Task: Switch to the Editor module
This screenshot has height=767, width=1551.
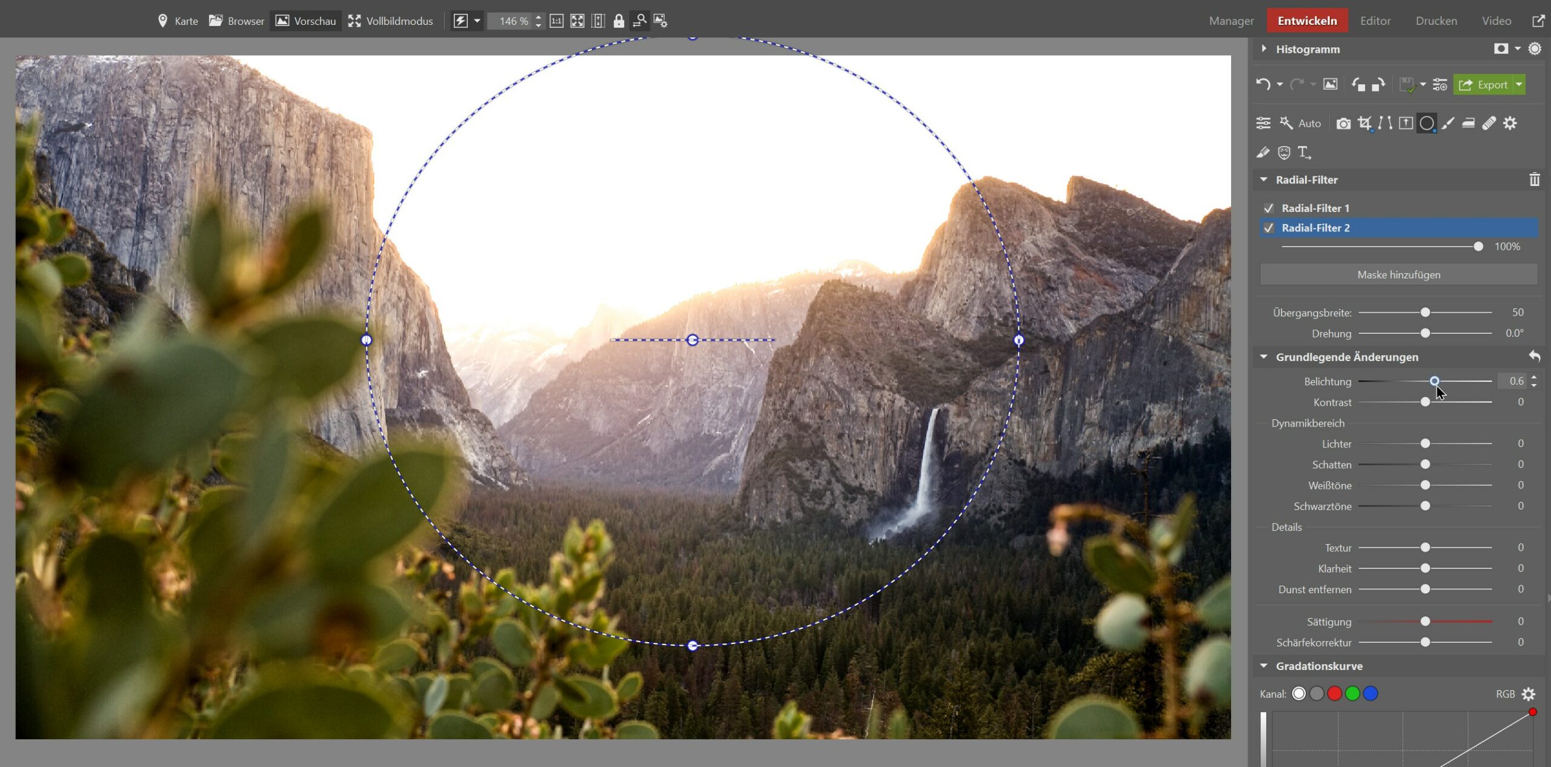Action: pos(1375,21)
